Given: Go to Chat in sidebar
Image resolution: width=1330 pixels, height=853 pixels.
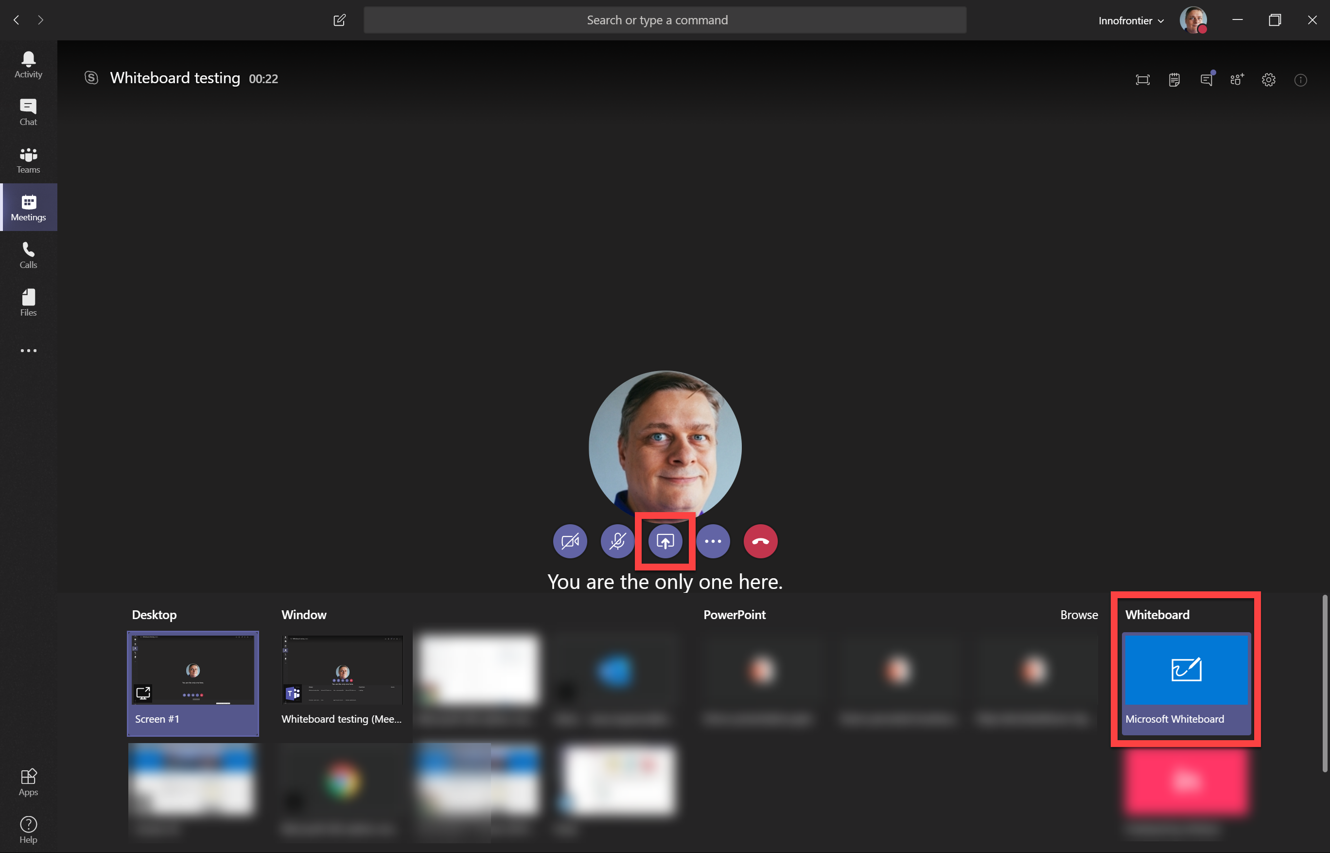Looking at the screenshot, I should (x=28, y=112).
